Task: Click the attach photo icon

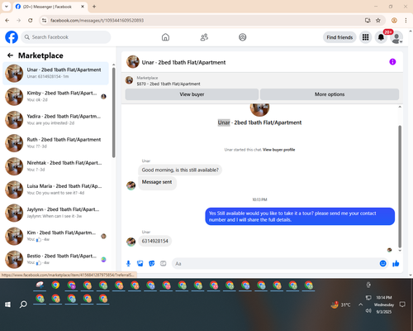Action: tap(140, 263)
